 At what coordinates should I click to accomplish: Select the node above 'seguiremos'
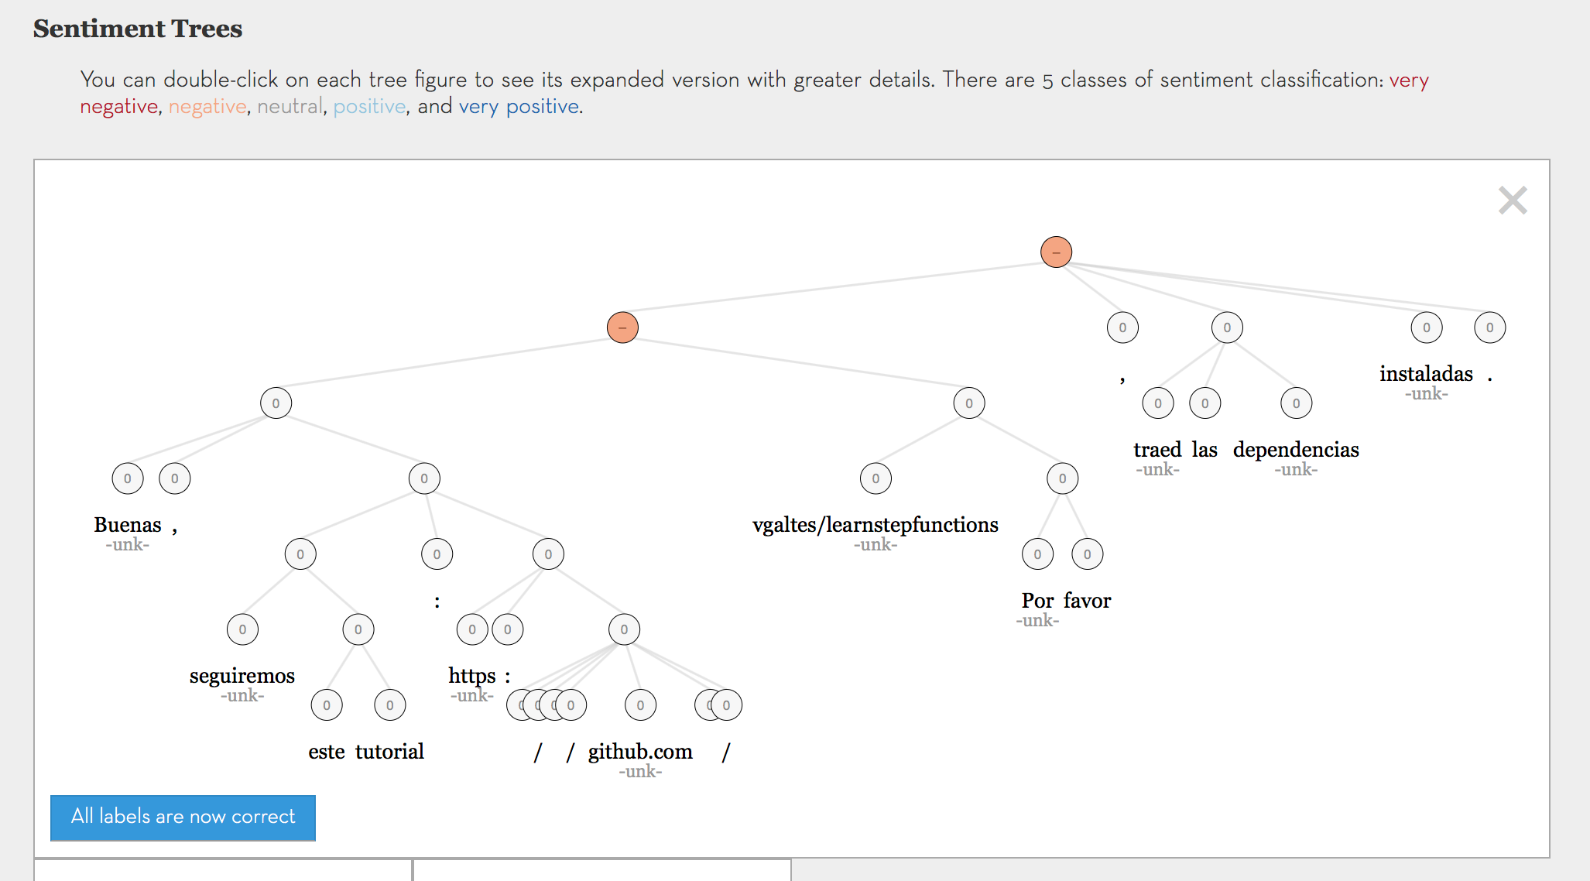[x=242, y=629]
